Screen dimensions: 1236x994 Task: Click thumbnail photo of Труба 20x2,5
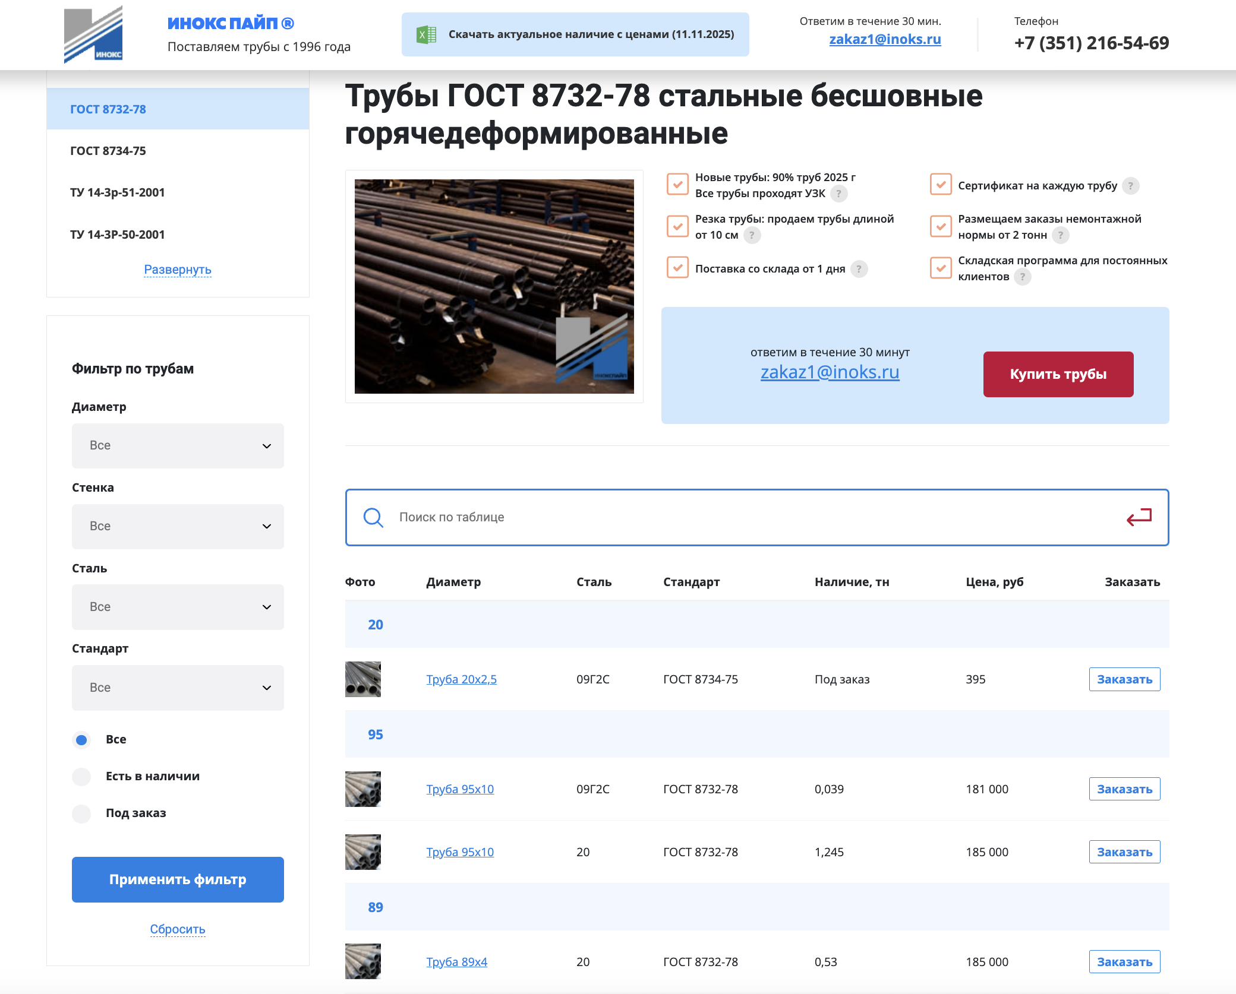point(363,679)
